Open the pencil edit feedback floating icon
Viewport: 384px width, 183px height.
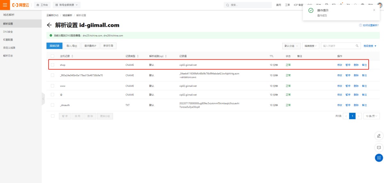(379, 136)
